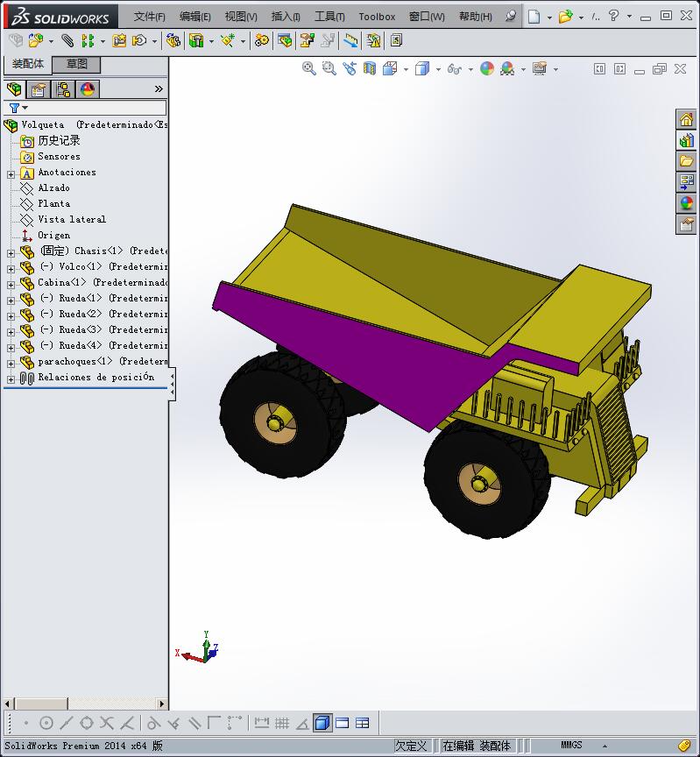The image size is (700, 757).
Task: Click the Mate paperclip icon
Action: 67,40
